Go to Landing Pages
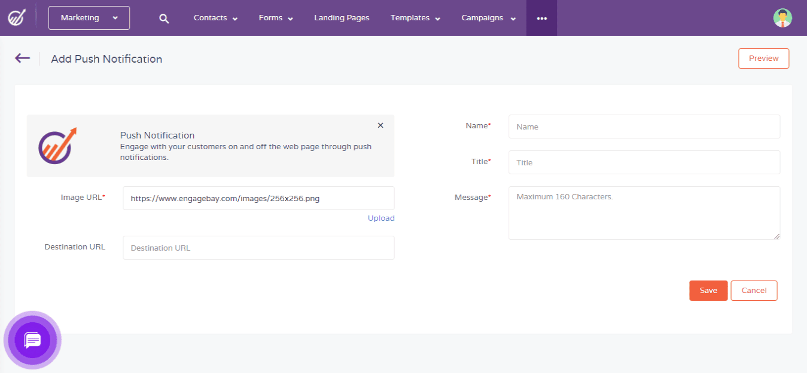The image size is (807, 373). [x=342, y=18]
